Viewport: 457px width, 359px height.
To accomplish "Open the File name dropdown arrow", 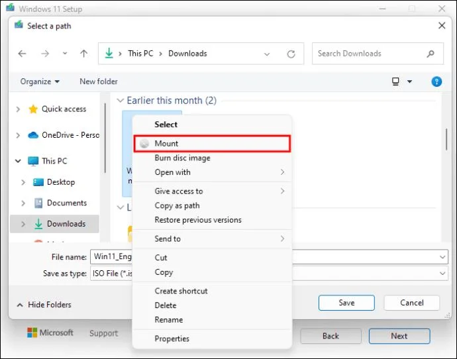I will point(442,257).
